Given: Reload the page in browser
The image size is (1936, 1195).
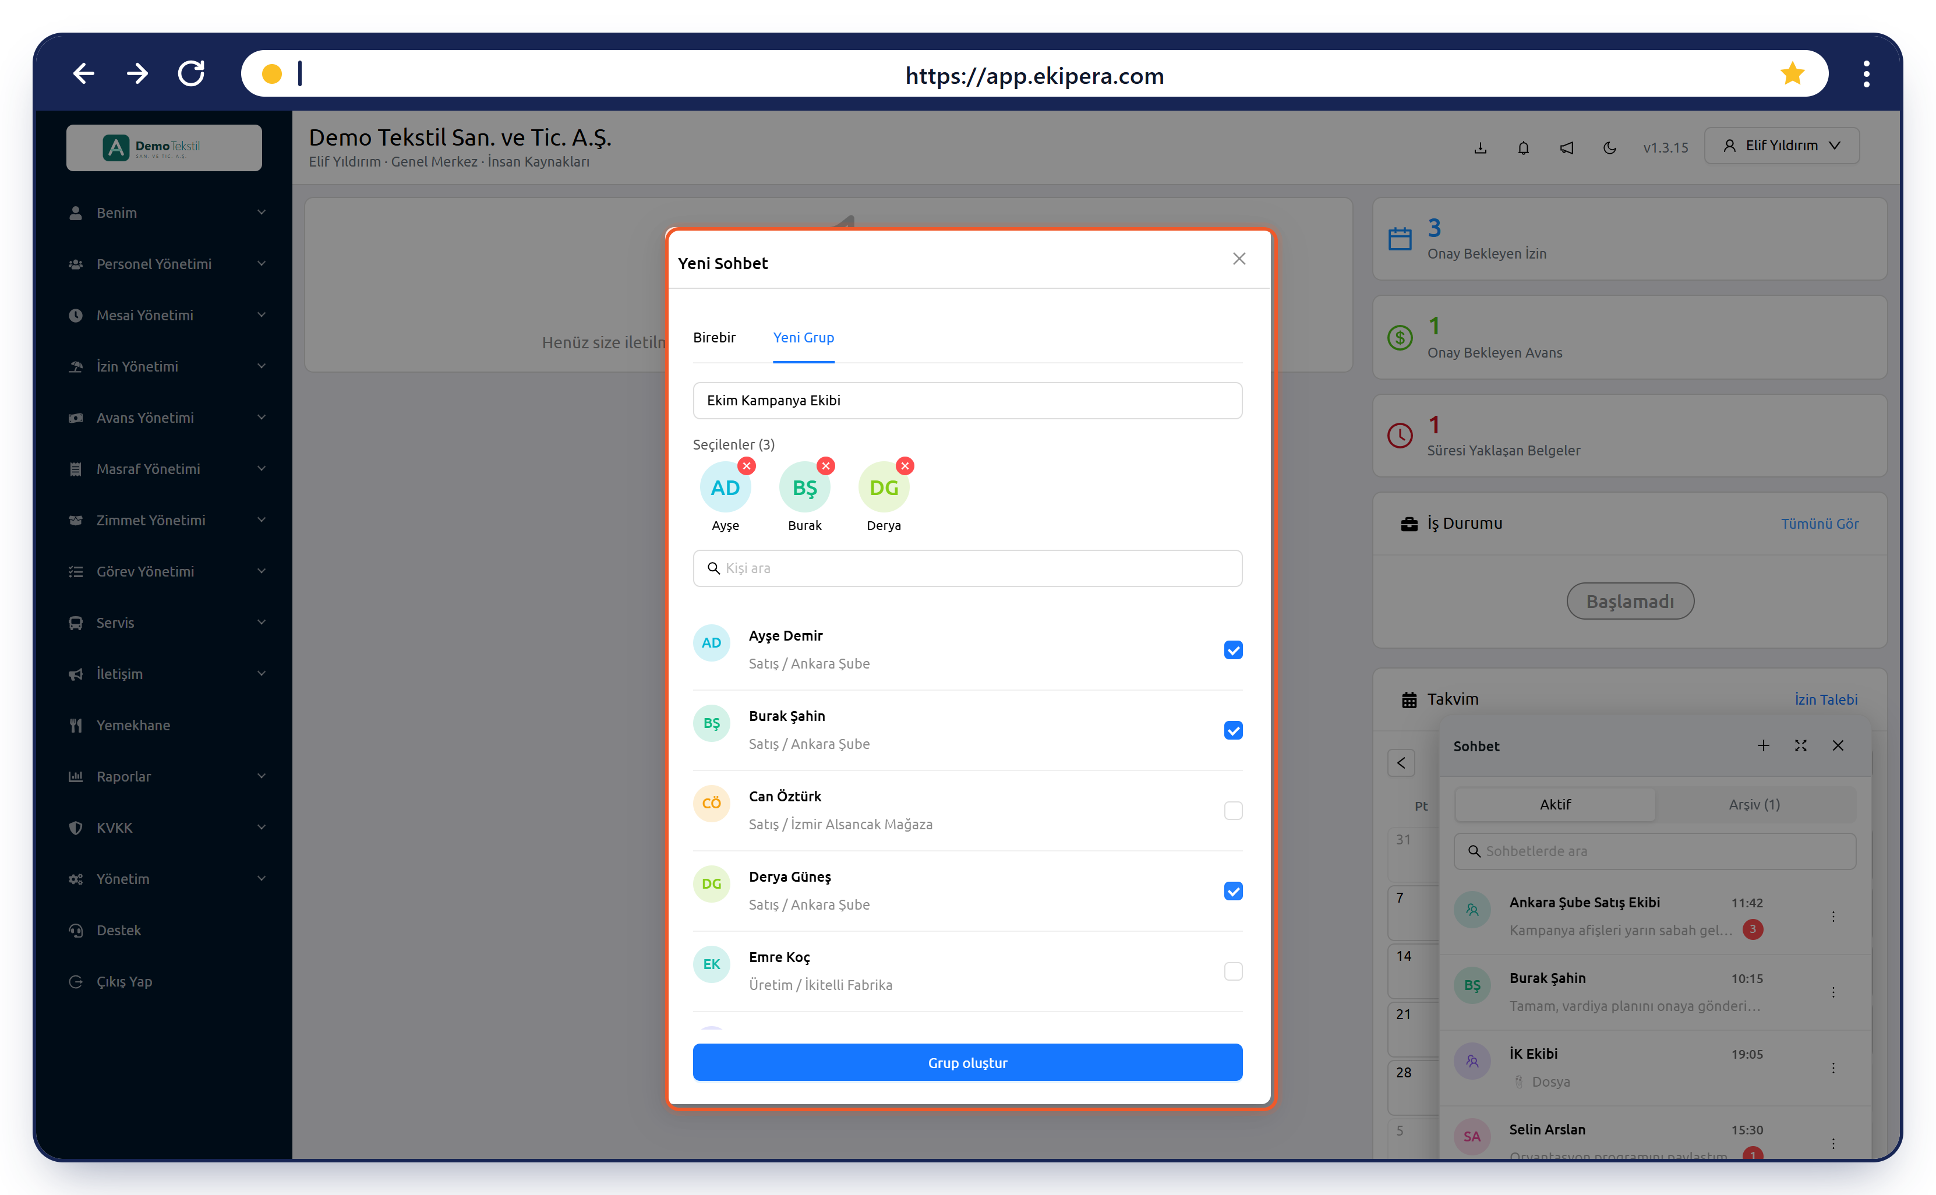Looking at the screenshot, I should (190, 73).
